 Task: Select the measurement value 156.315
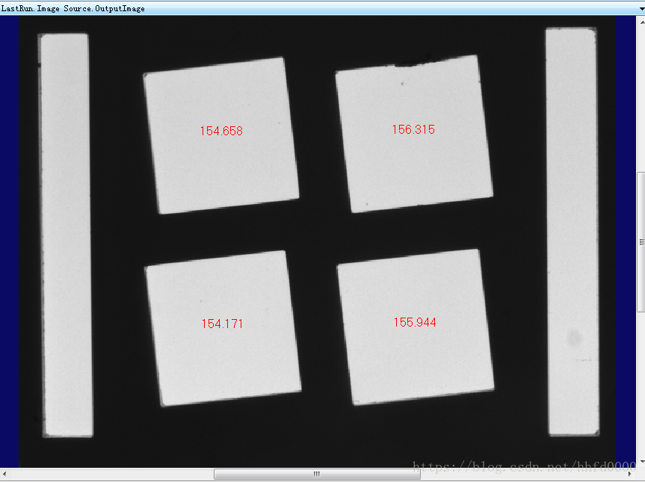[413, 129]
